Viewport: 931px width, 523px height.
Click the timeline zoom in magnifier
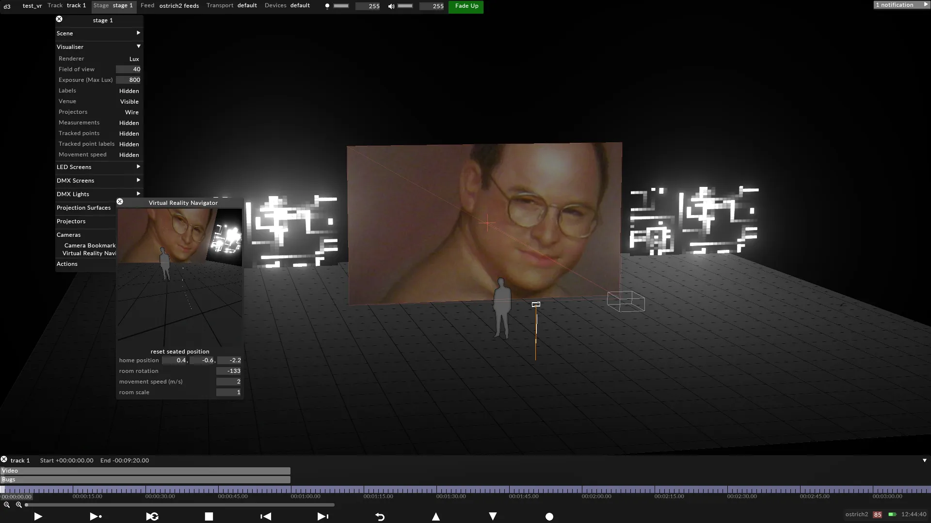[18, 505]
